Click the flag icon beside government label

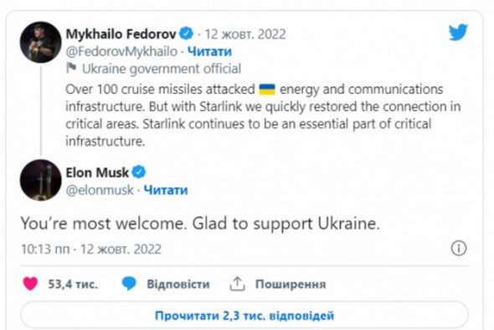(71, 68)
